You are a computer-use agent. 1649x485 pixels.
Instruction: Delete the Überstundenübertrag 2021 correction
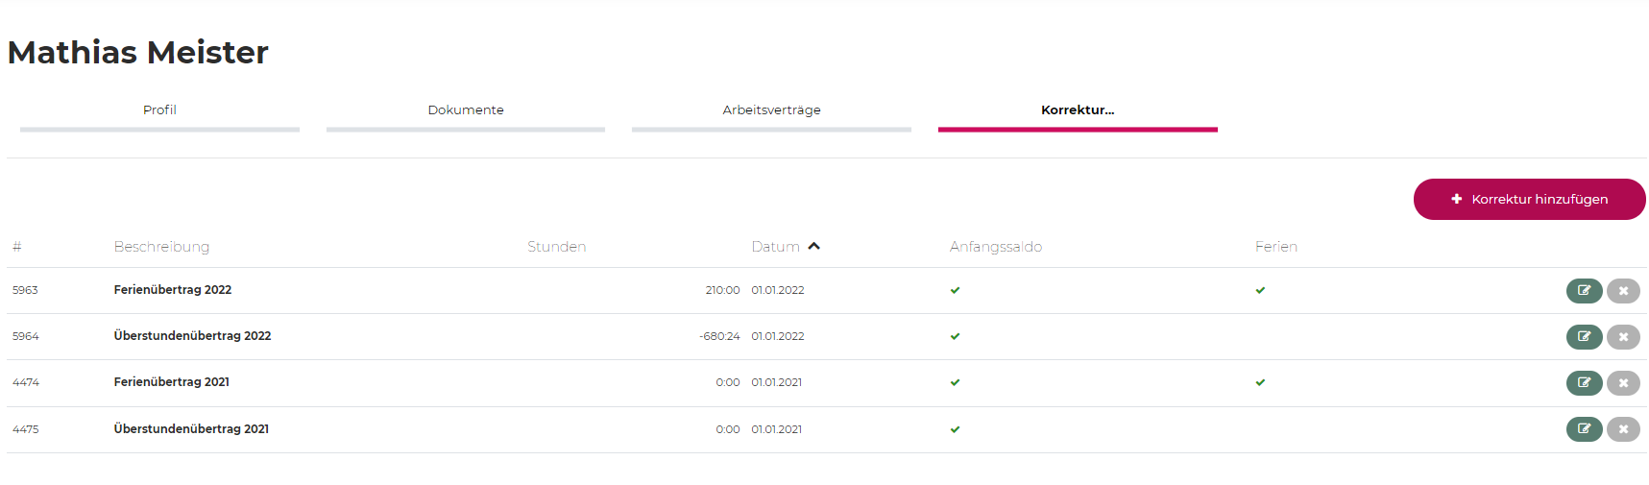pyautogui.click(x=1623, y=428)
